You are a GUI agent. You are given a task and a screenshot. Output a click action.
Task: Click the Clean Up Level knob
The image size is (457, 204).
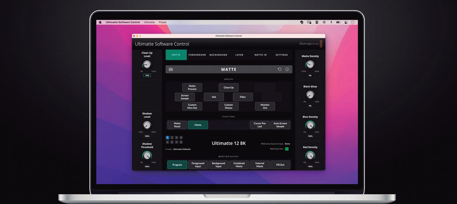[x=147, y=65]
